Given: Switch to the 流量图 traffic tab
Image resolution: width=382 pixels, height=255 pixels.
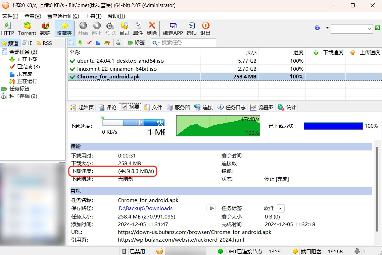Looking at the screenshot, I should pos(262,107).
